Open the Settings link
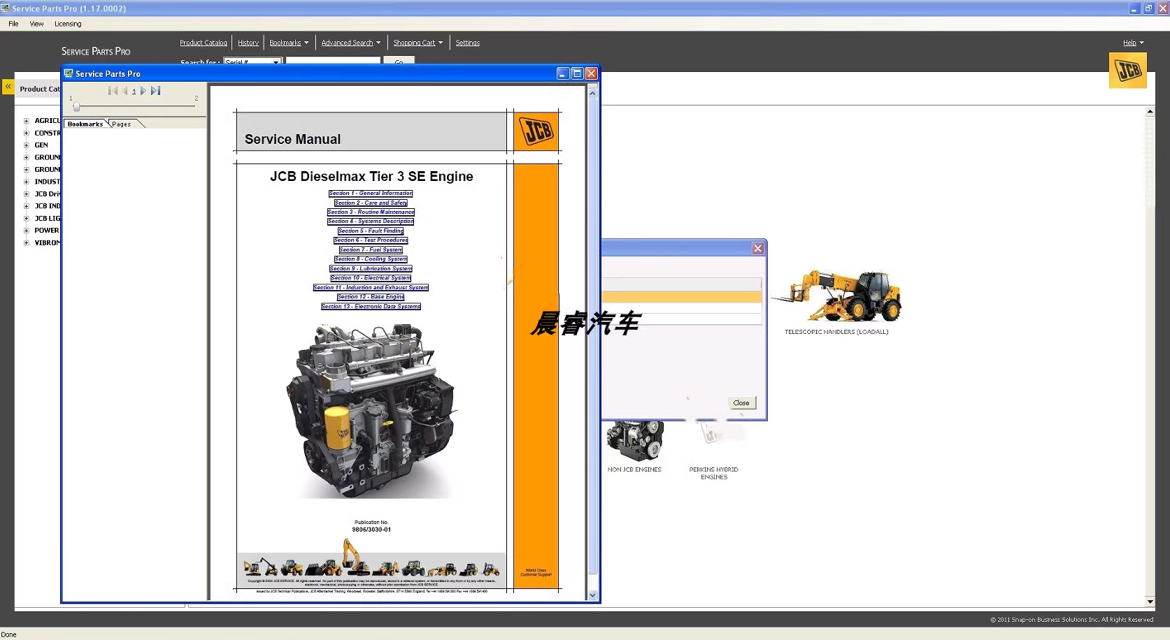Image resolution: width=1170 pixels, height=640 pixels. [468, 43]
